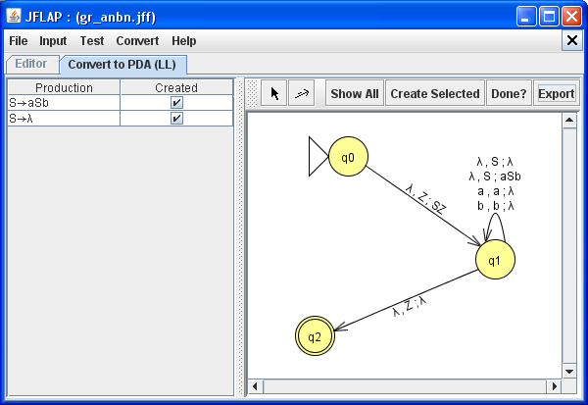Select the Attribute Editor arrow tool
Image resolution: width=588 pixels, height=405 pixels.
pos(275,94)
